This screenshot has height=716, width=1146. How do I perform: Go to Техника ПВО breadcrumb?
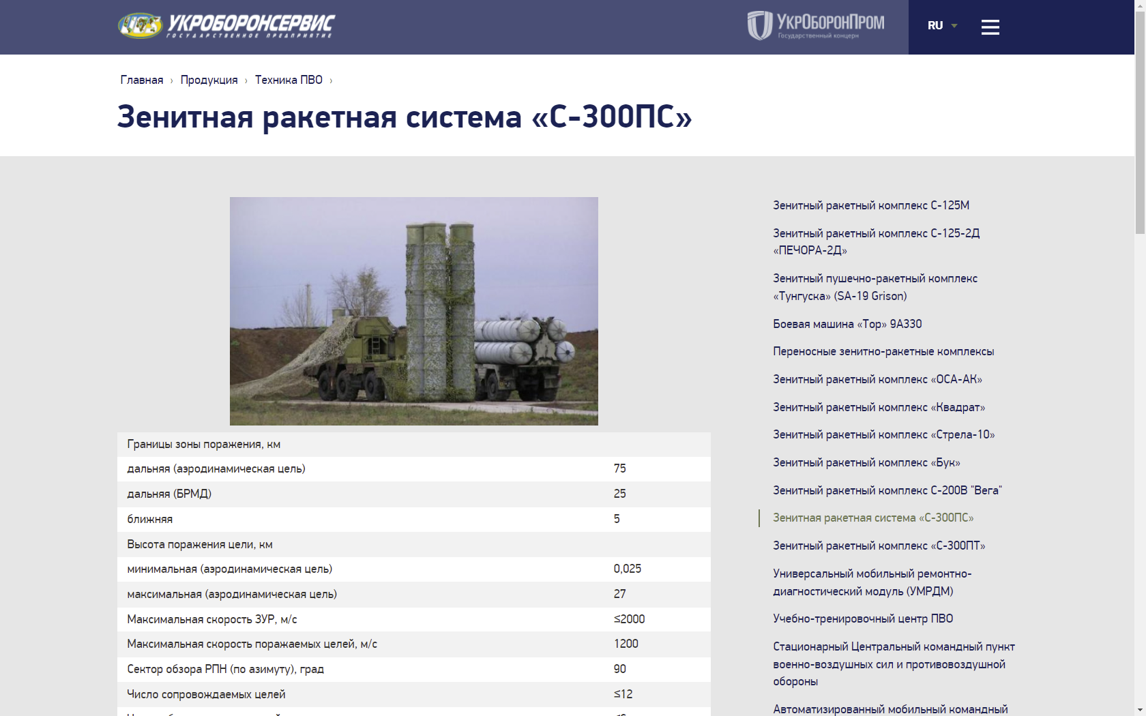[289, 80]
